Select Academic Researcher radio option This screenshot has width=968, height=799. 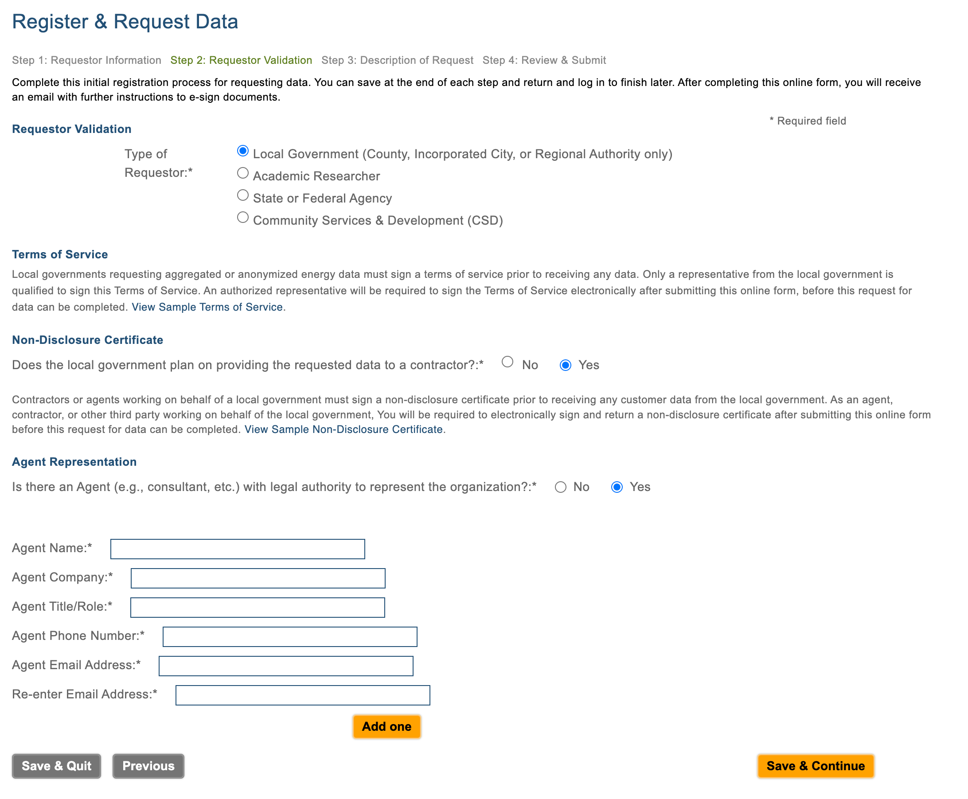(x=242, y=173)
